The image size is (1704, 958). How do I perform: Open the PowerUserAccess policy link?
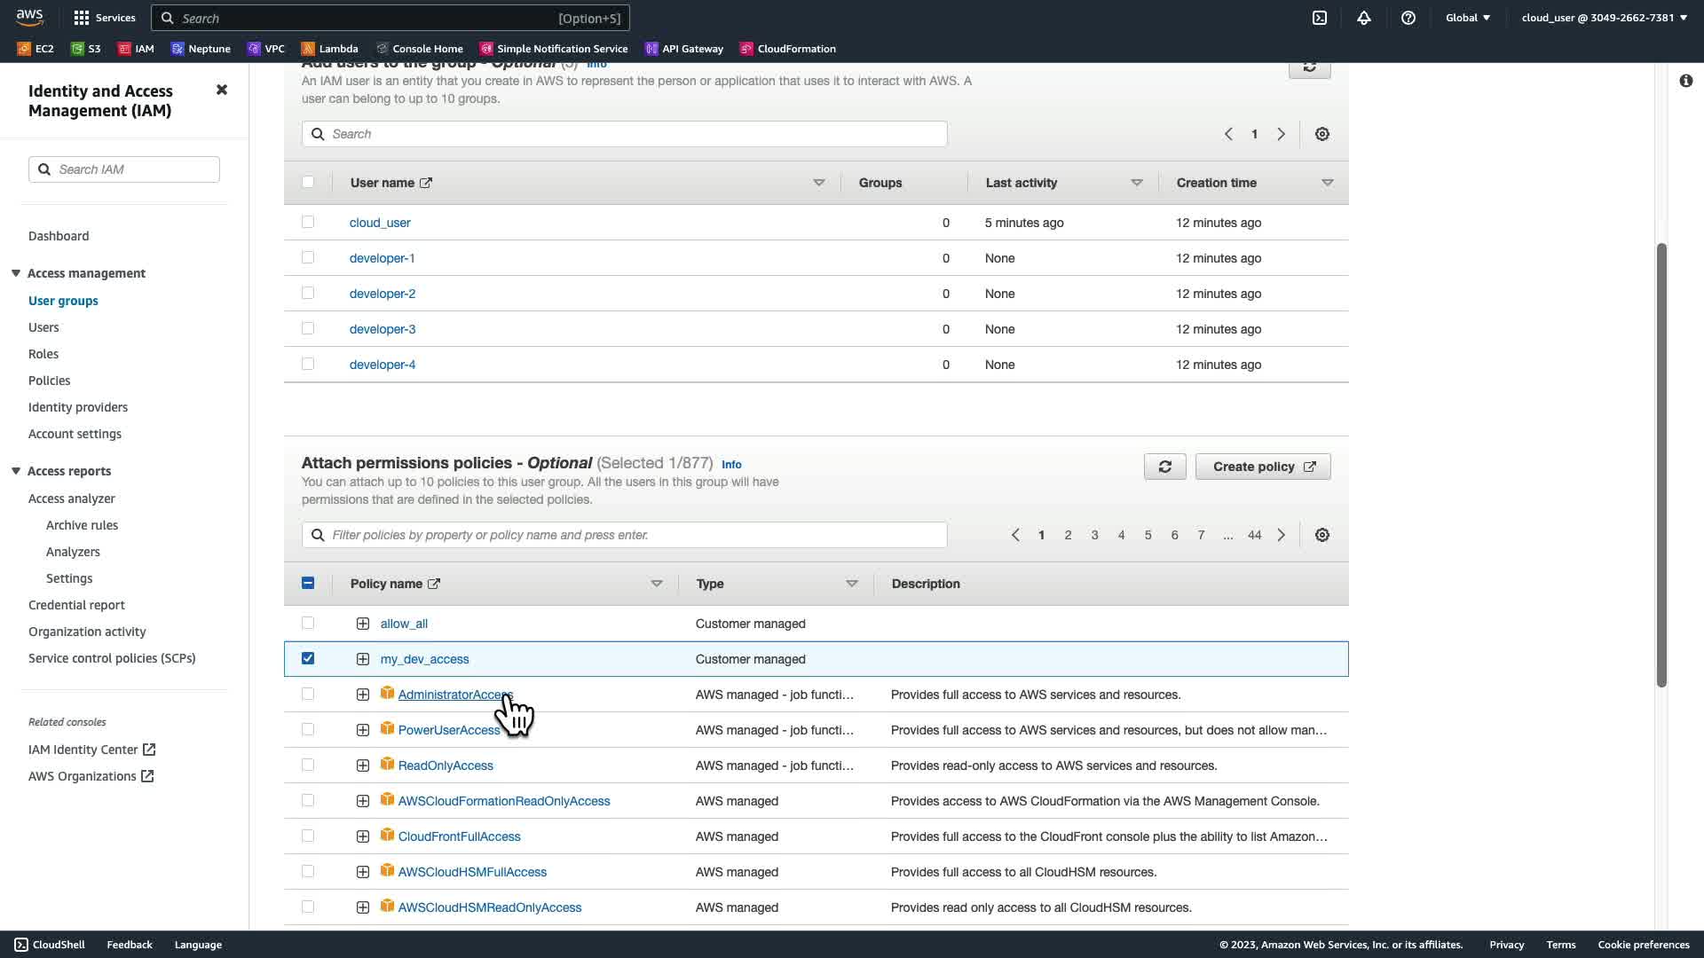click(x=448, y=730)
